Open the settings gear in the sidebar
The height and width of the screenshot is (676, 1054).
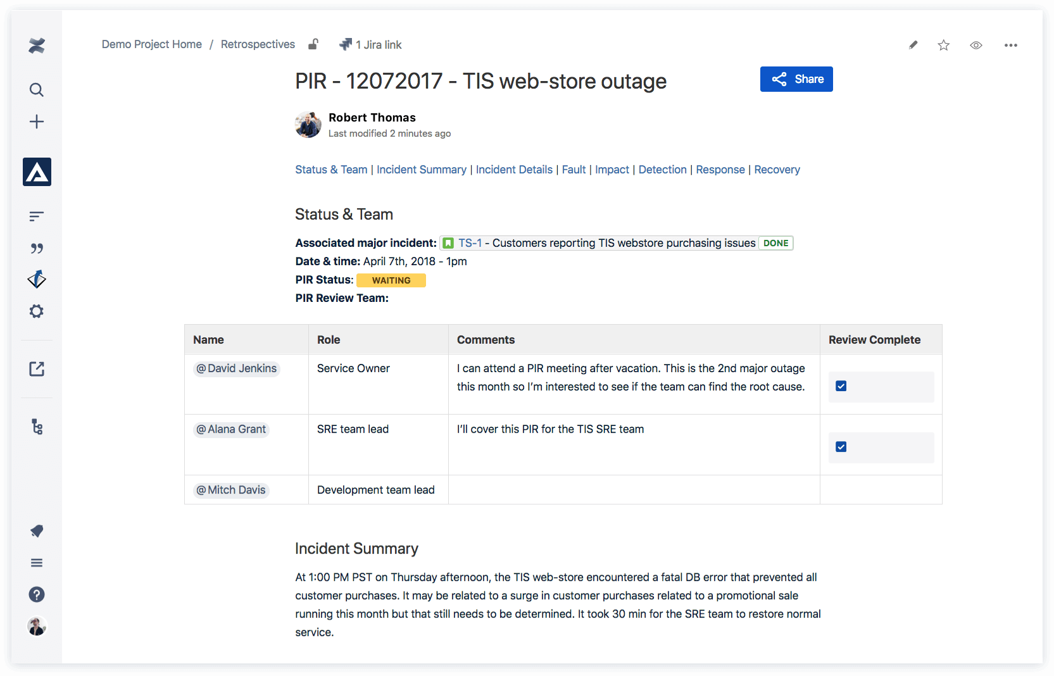point(37,311)
